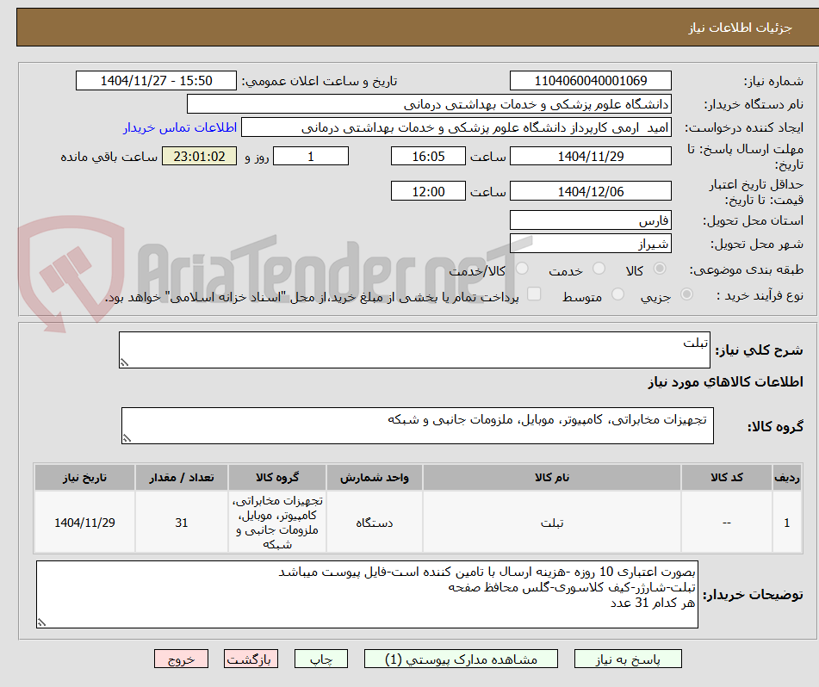Click the item code cell showing --
This screenshot has height=687, width=819.
[x=727, y=522]
